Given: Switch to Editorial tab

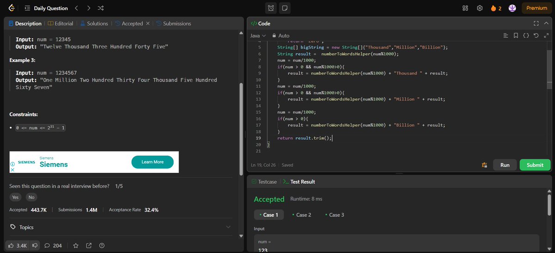Looking at the screenshot, I should tap(60, 24).
